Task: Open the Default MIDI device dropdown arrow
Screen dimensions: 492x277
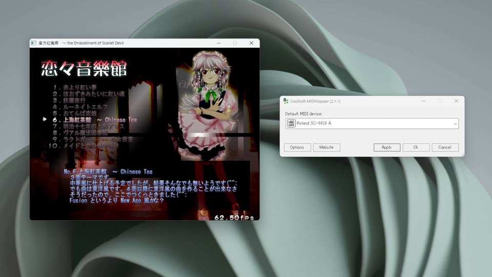Action: click(455, 124)
